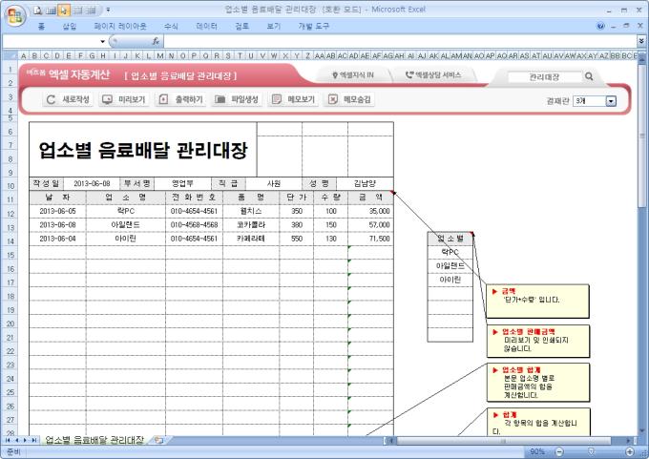
Task: Click the zoom out minus button
Action: [559, 451]
